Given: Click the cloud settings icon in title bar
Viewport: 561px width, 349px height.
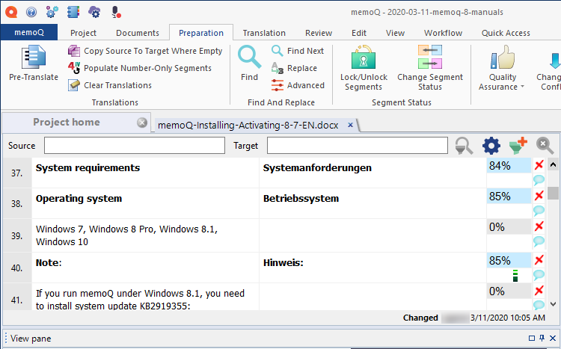Looking at the screenshot, I should [x=94, y=12].
